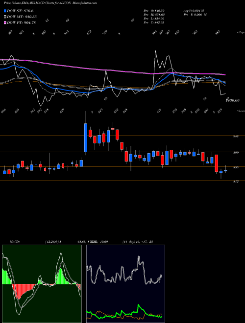Select the 'DOW PT: 904.78' legend label

(22, 23)
